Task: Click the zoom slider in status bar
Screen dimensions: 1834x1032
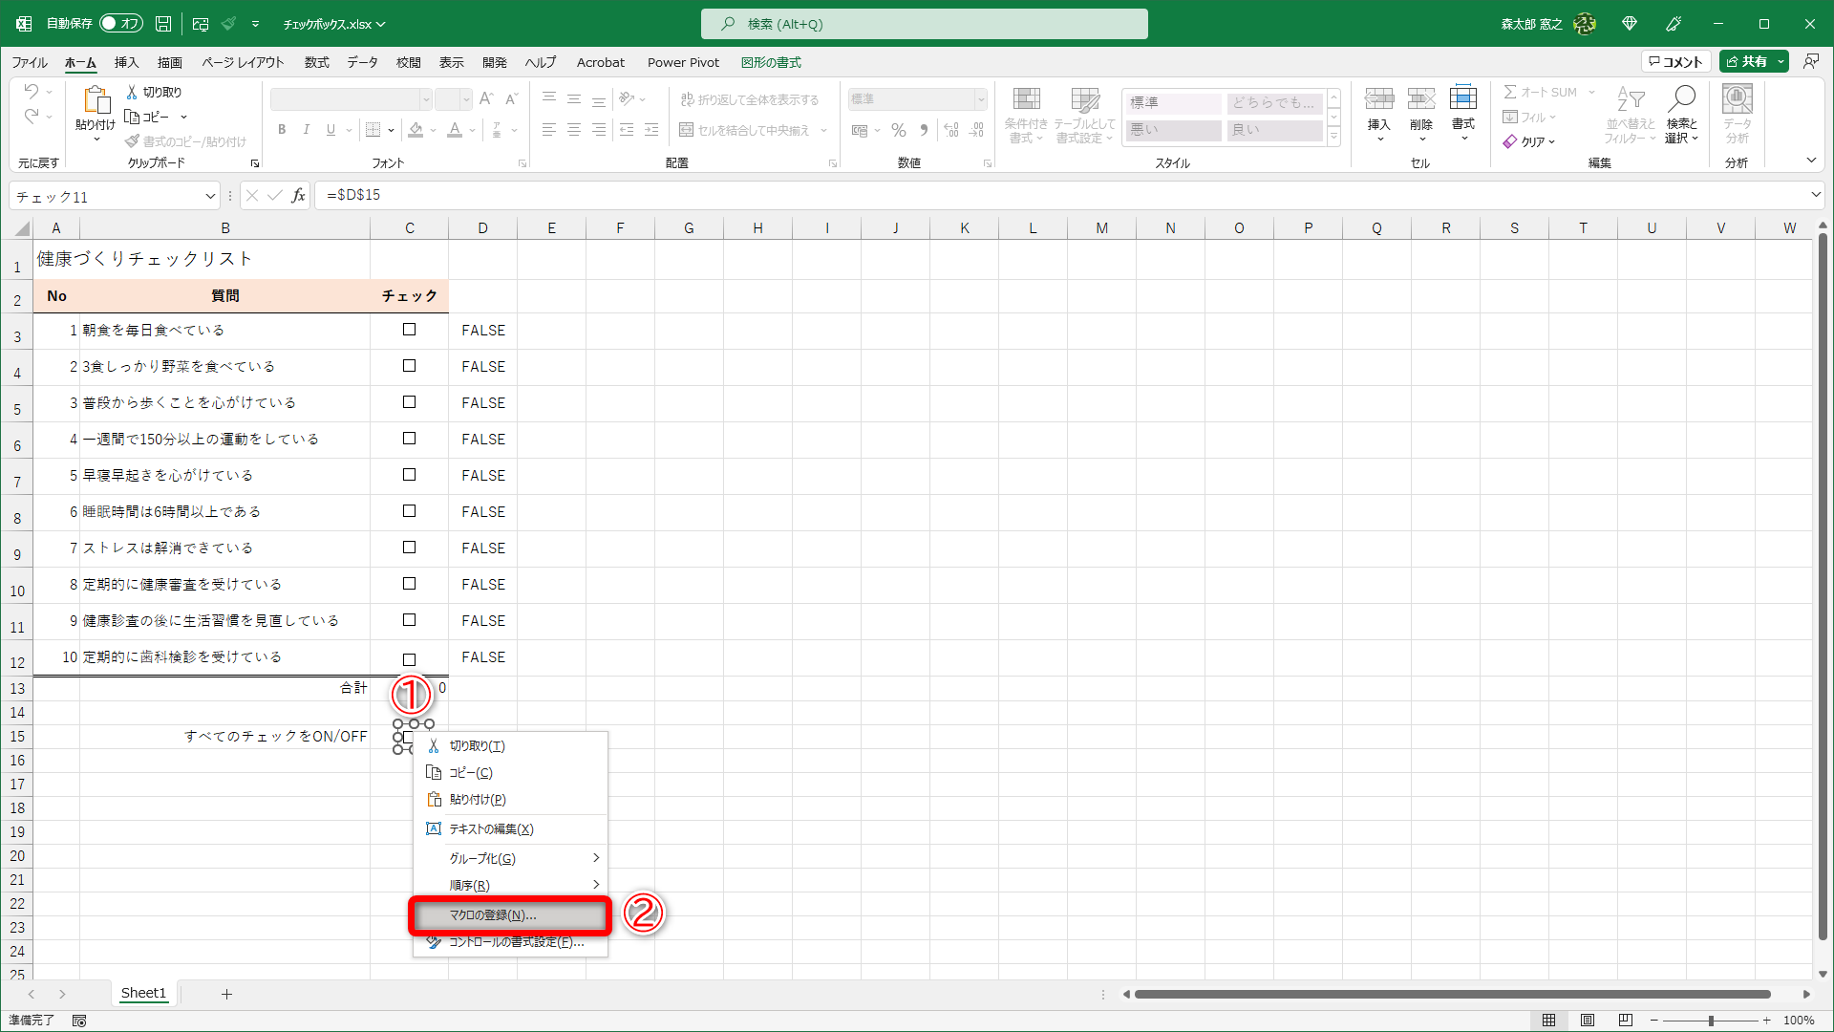Action: pos(1710,1020)
